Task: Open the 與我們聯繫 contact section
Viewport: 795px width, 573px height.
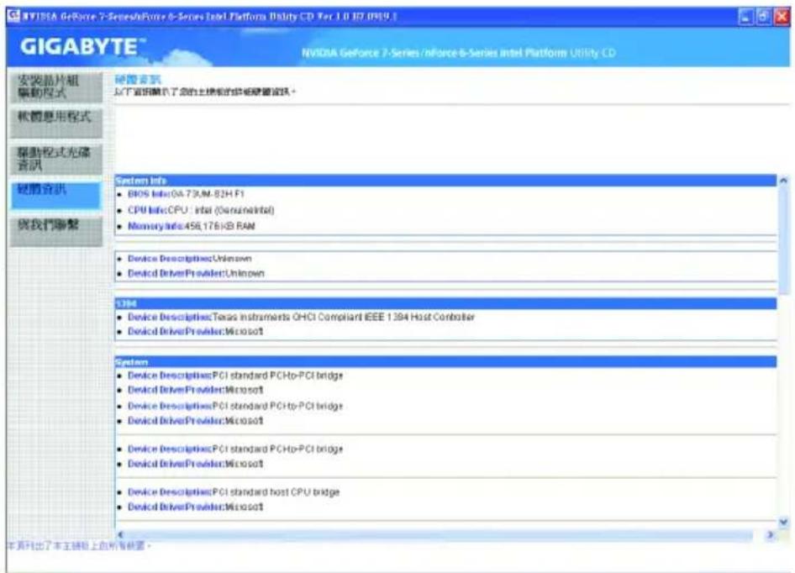Action: coord(55,231)
